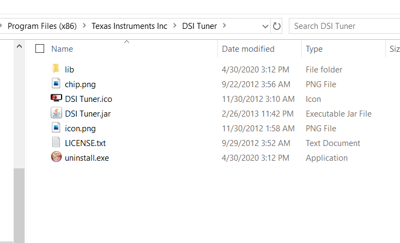
Task: Select the DSI Tuner breadcrumb segment
Action: point(199,26)
